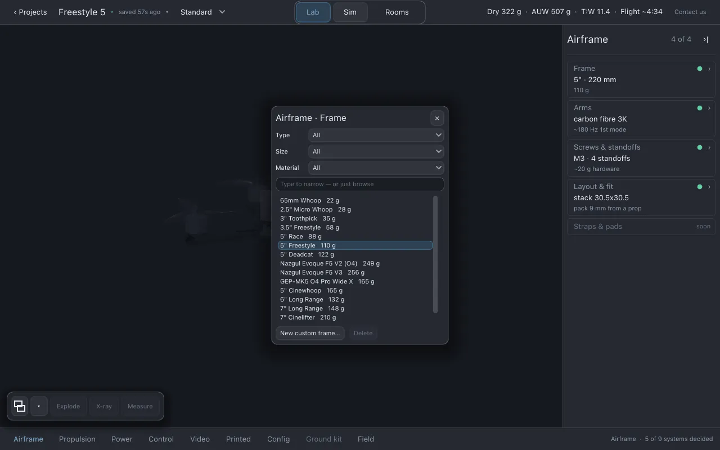
Task: Switch to Lab mode
Action: [313, 12]
